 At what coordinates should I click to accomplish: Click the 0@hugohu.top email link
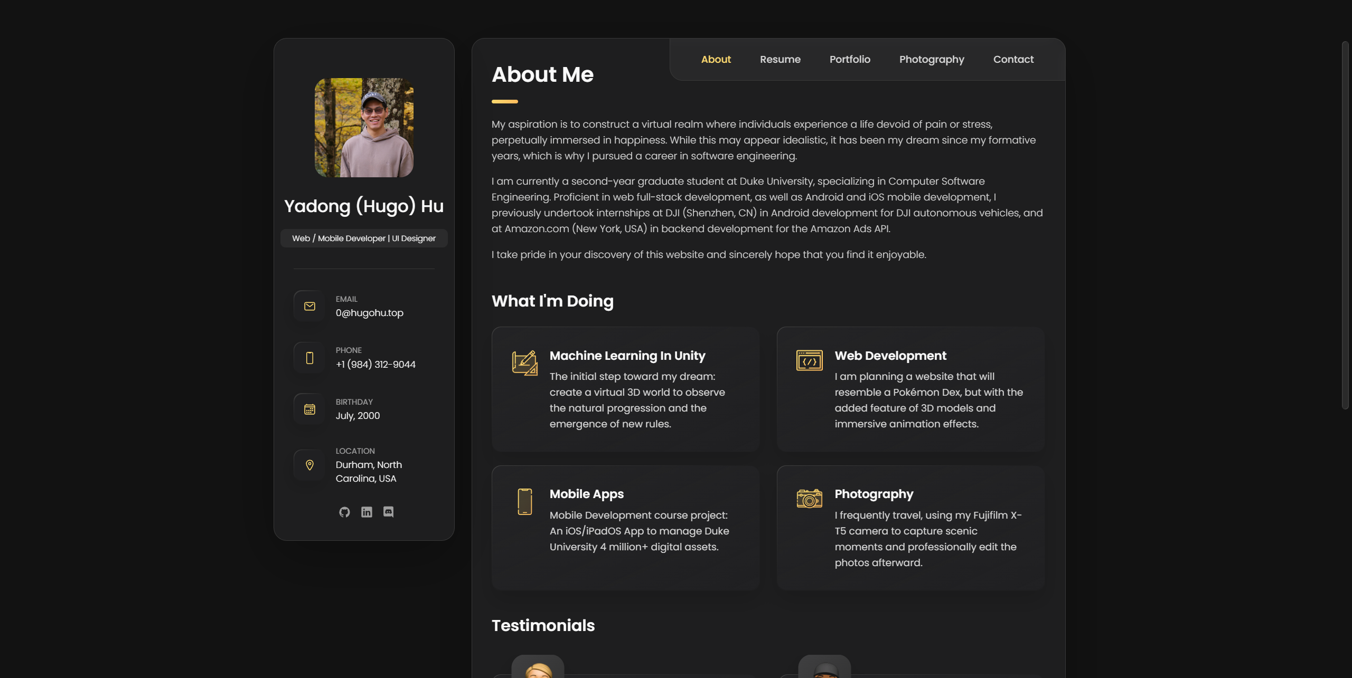click(x=369, y=313)
